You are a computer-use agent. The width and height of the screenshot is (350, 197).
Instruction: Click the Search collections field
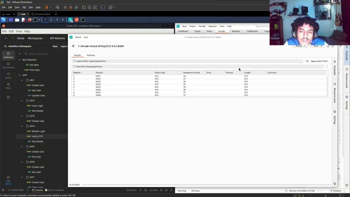pyautogui.click(x=44, y=54)
